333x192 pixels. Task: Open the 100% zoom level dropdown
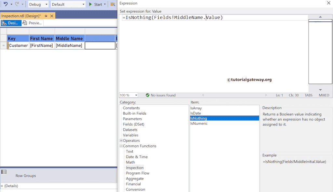128,95
